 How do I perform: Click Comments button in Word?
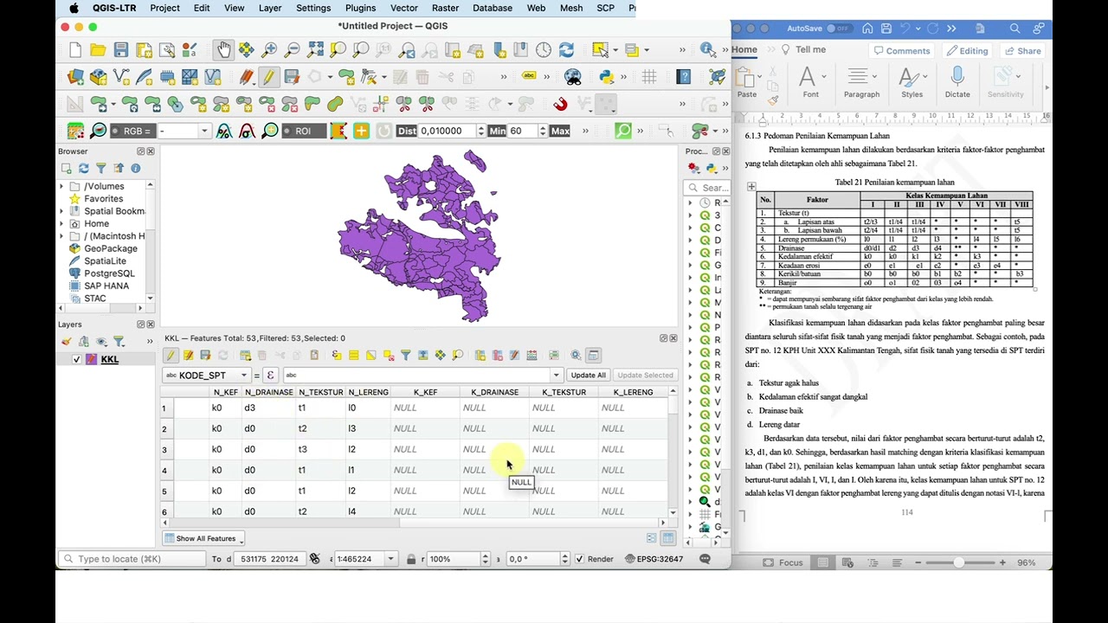[902, 51]
